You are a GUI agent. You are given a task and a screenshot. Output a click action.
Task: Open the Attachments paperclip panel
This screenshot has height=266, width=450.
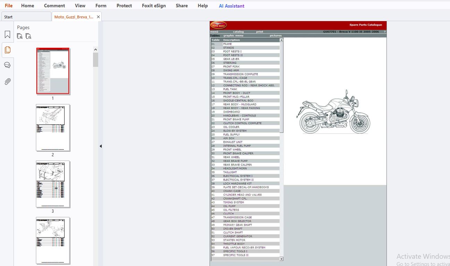click(7, 81)
